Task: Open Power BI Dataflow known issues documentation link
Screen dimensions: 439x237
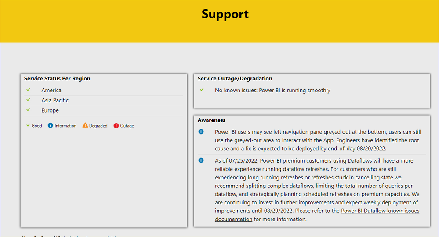Action: pyautogui.click(x=380, y=211)
